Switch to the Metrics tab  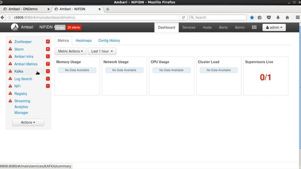click(x=63, y=40)
